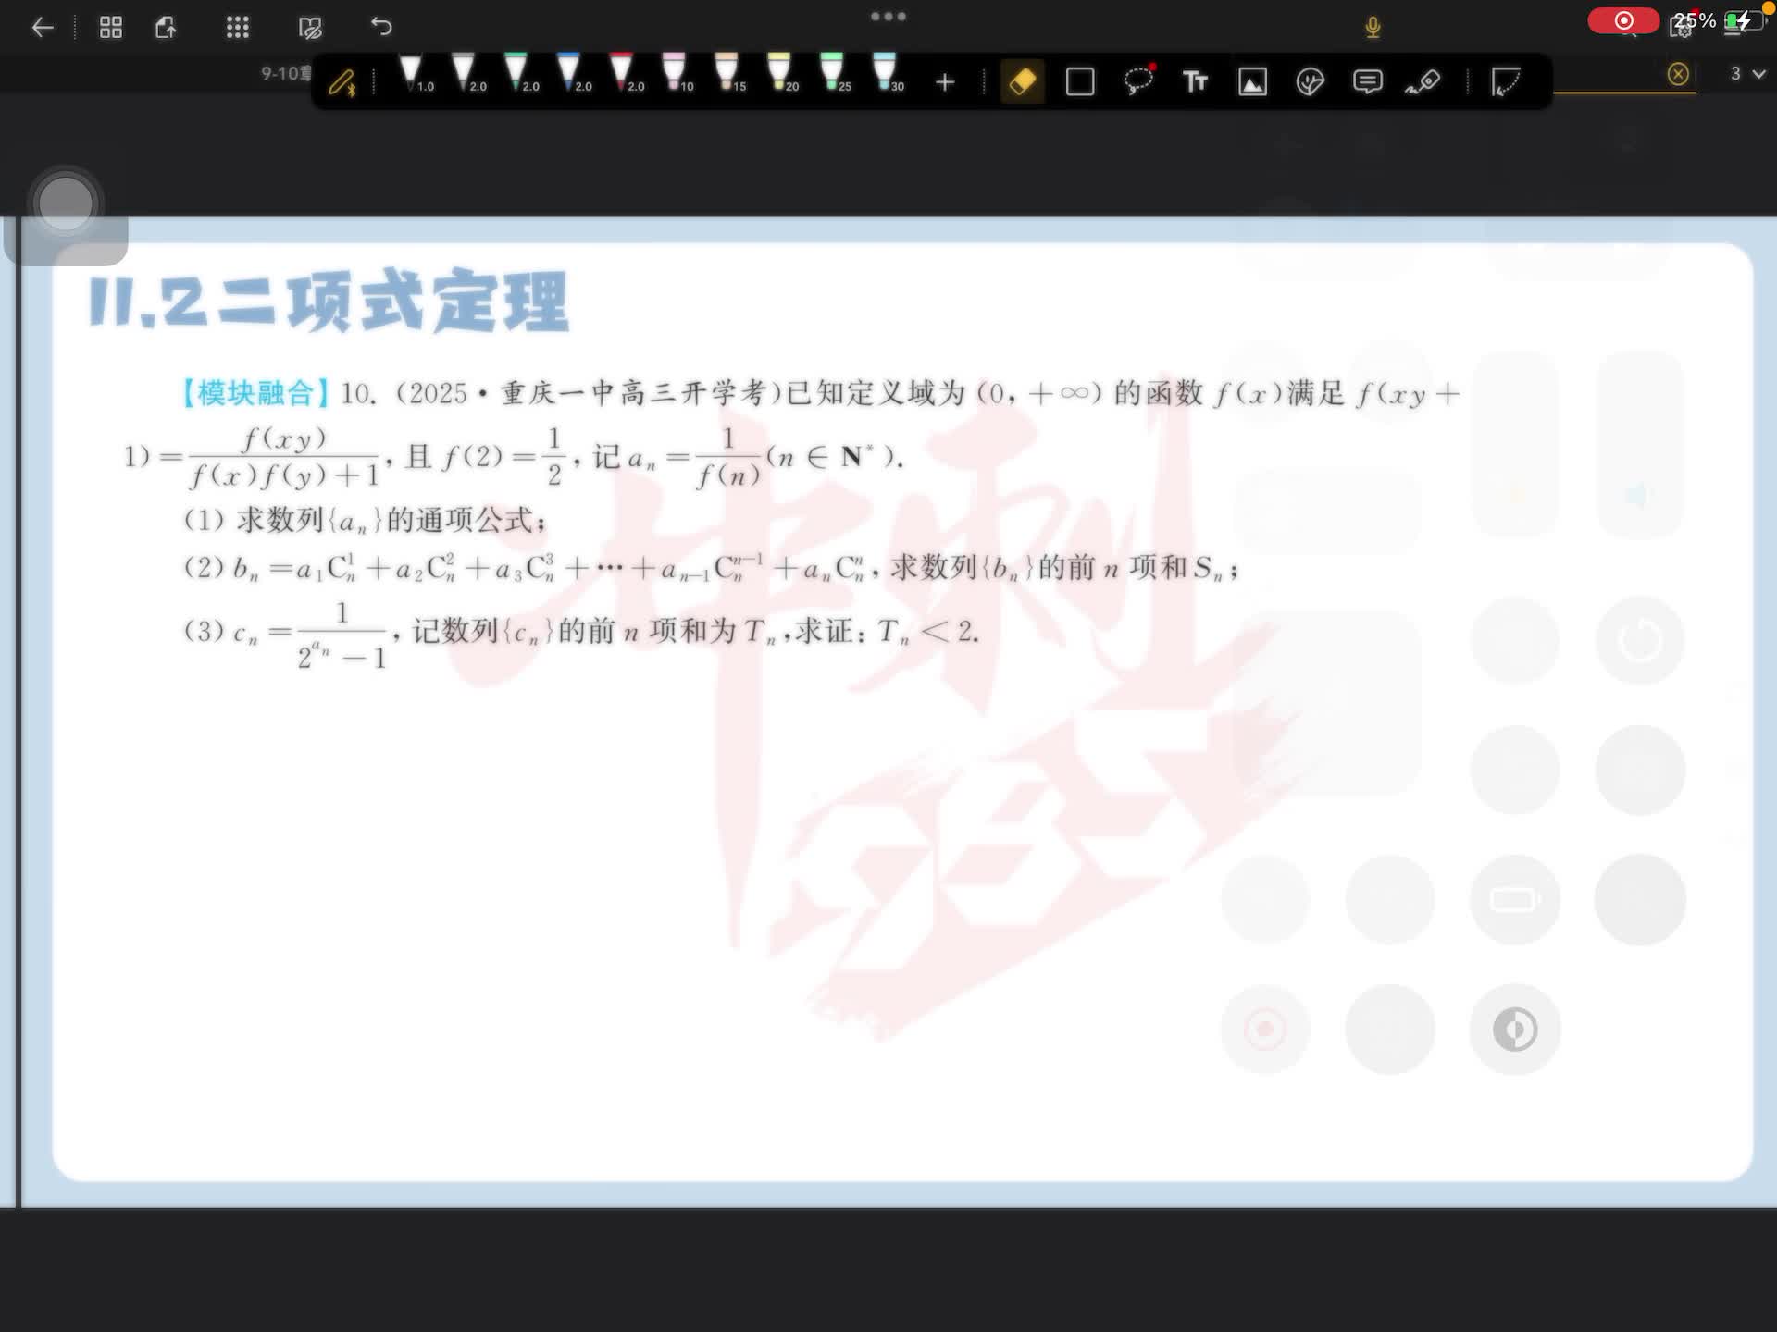
Task: Select the image insert tool
Action: (1252, 82)
